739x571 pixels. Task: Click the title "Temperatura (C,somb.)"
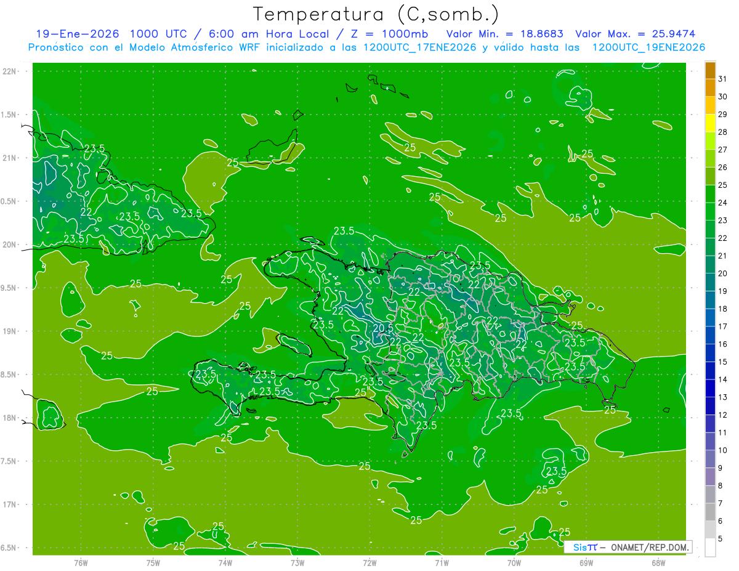click(376, 15)
